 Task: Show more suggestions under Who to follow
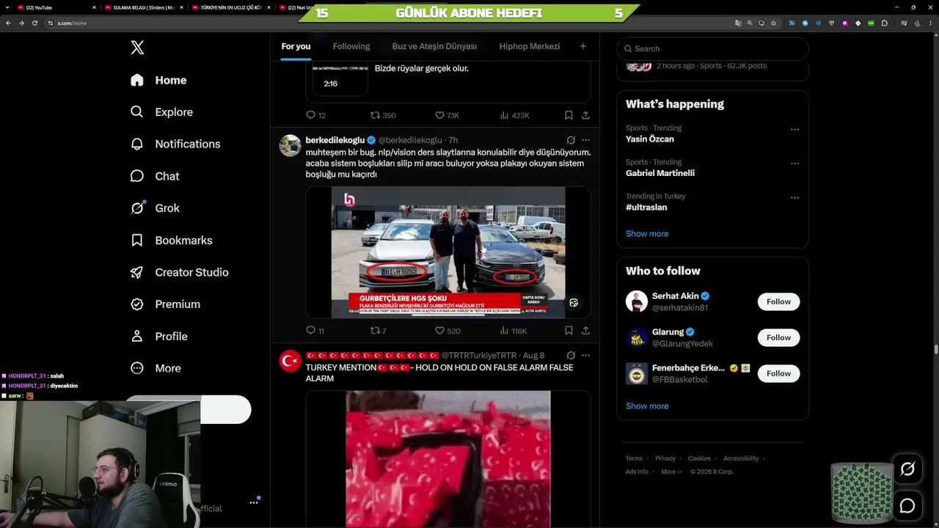pyautogui.click(x=647, y=406)
